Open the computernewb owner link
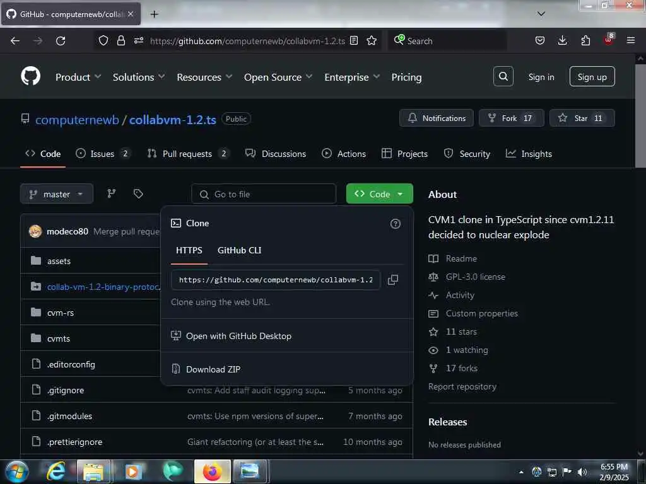The height and width of the screenshot is (484, 646). pos(77,120)
